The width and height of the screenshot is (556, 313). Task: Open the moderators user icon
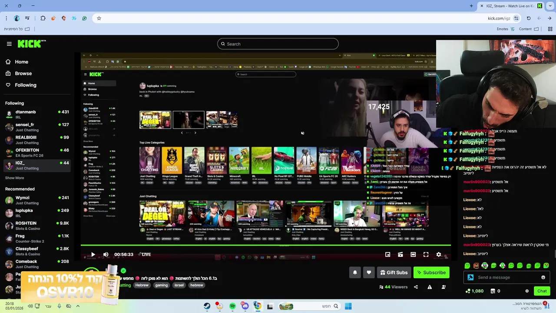443,287
